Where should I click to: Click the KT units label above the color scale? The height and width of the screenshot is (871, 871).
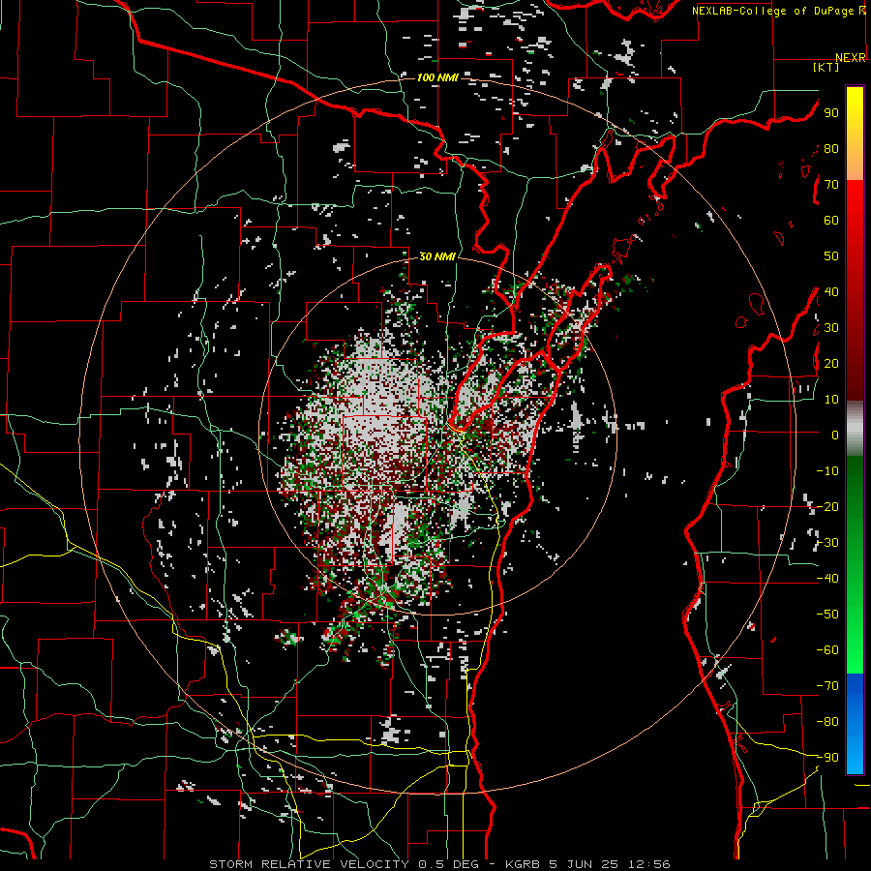[x=826, y=67]
